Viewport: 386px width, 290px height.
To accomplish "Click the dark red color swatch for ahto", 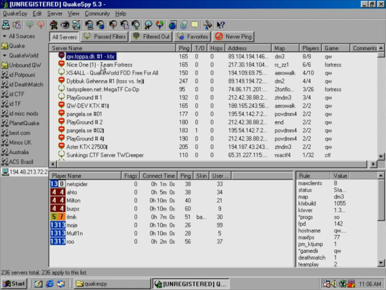I will pyautogui.click(x=57, y=193).
